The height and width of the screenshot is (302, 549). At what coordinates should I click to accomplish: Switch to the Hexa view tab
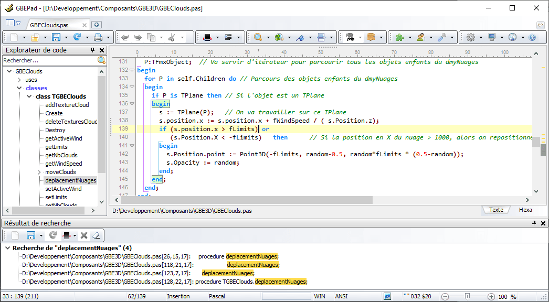525,210
